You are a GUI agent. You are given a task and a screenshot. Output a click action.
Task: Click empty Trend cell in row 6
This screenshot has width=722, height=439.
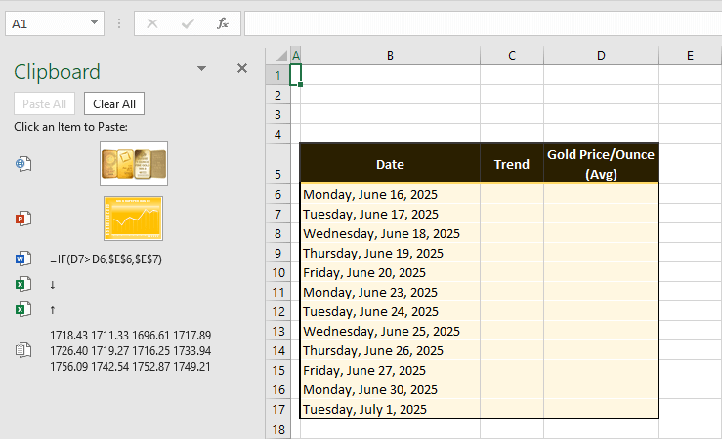[512, 194]
